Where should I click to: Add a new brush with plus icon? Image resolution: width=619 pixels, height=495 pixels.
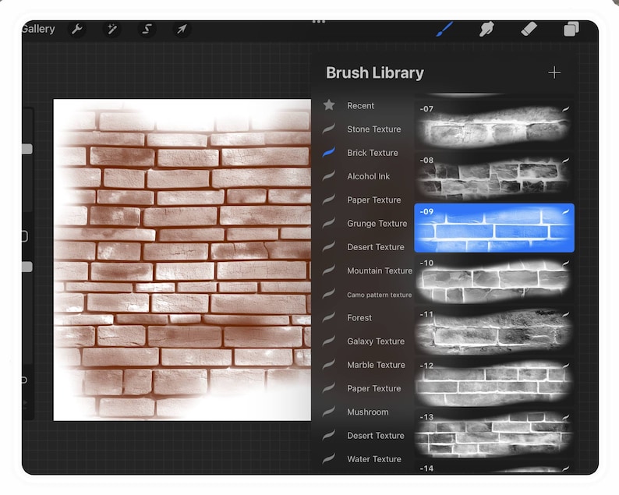pyautogui.click(x=554, y=72)
